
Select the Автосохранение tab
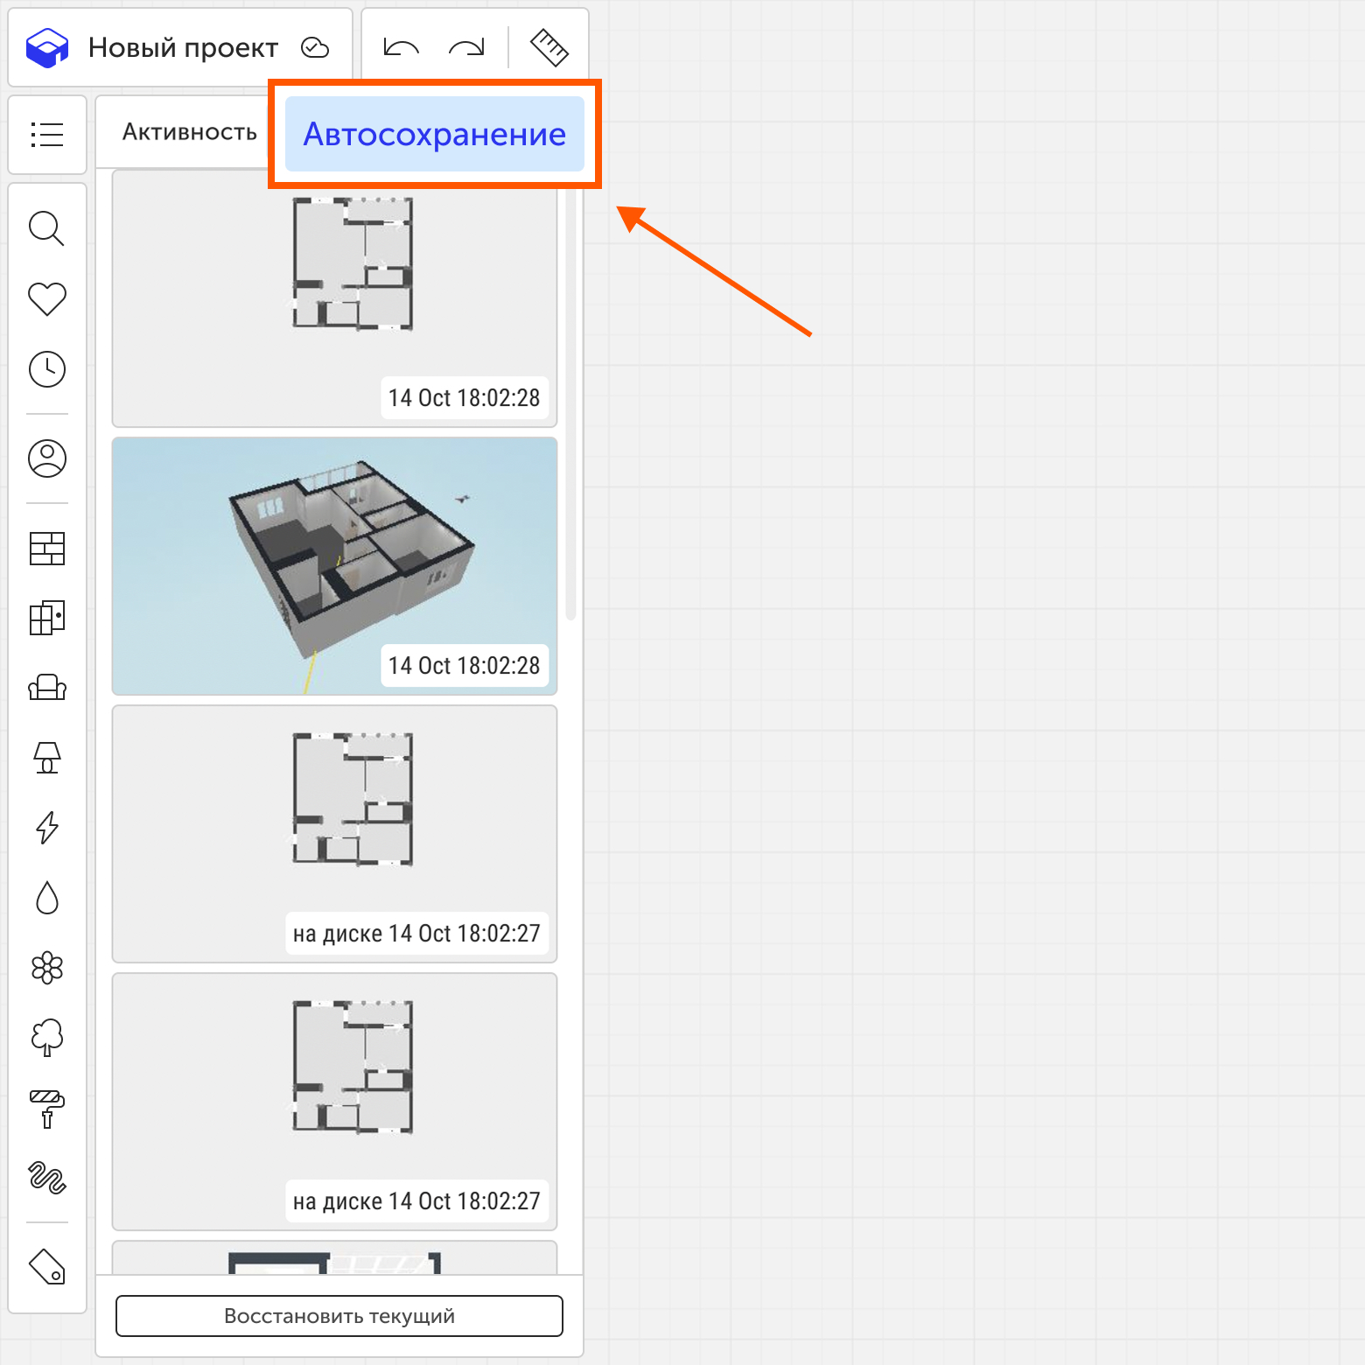pos(435,135)
